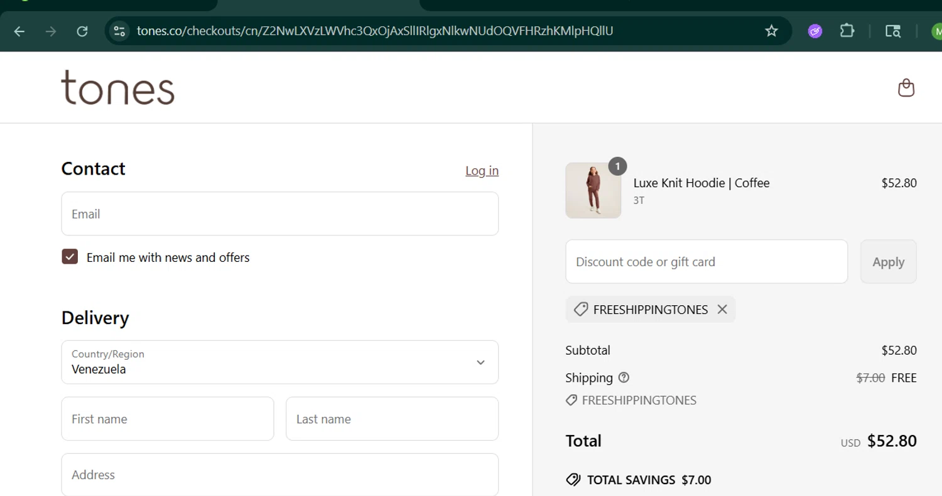Click the struck-through $7.00 shipping price
Image resolution: width=942 pixels, height=496 pixels.
point(870,378)
